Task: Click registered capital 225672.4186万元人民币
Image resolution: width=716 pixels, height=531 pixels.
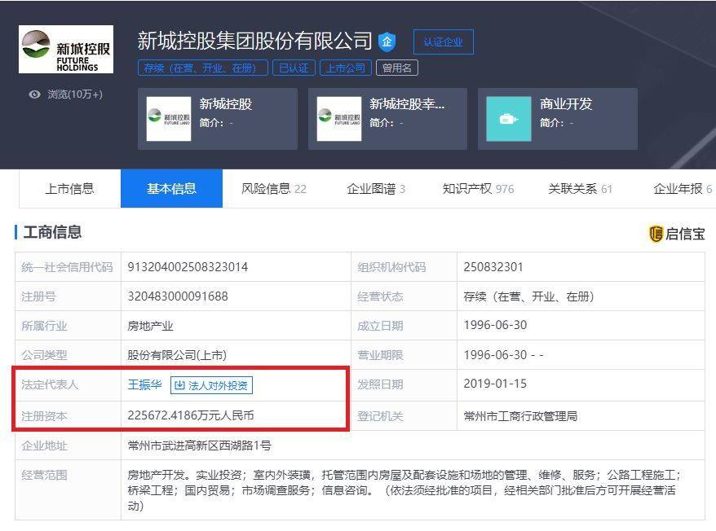Action: [191, 415]
